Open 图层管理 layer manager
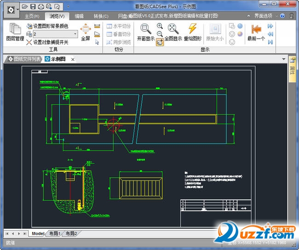Image resolution: width=299 pixels, height=250 pixels. [x=15, y=32]
